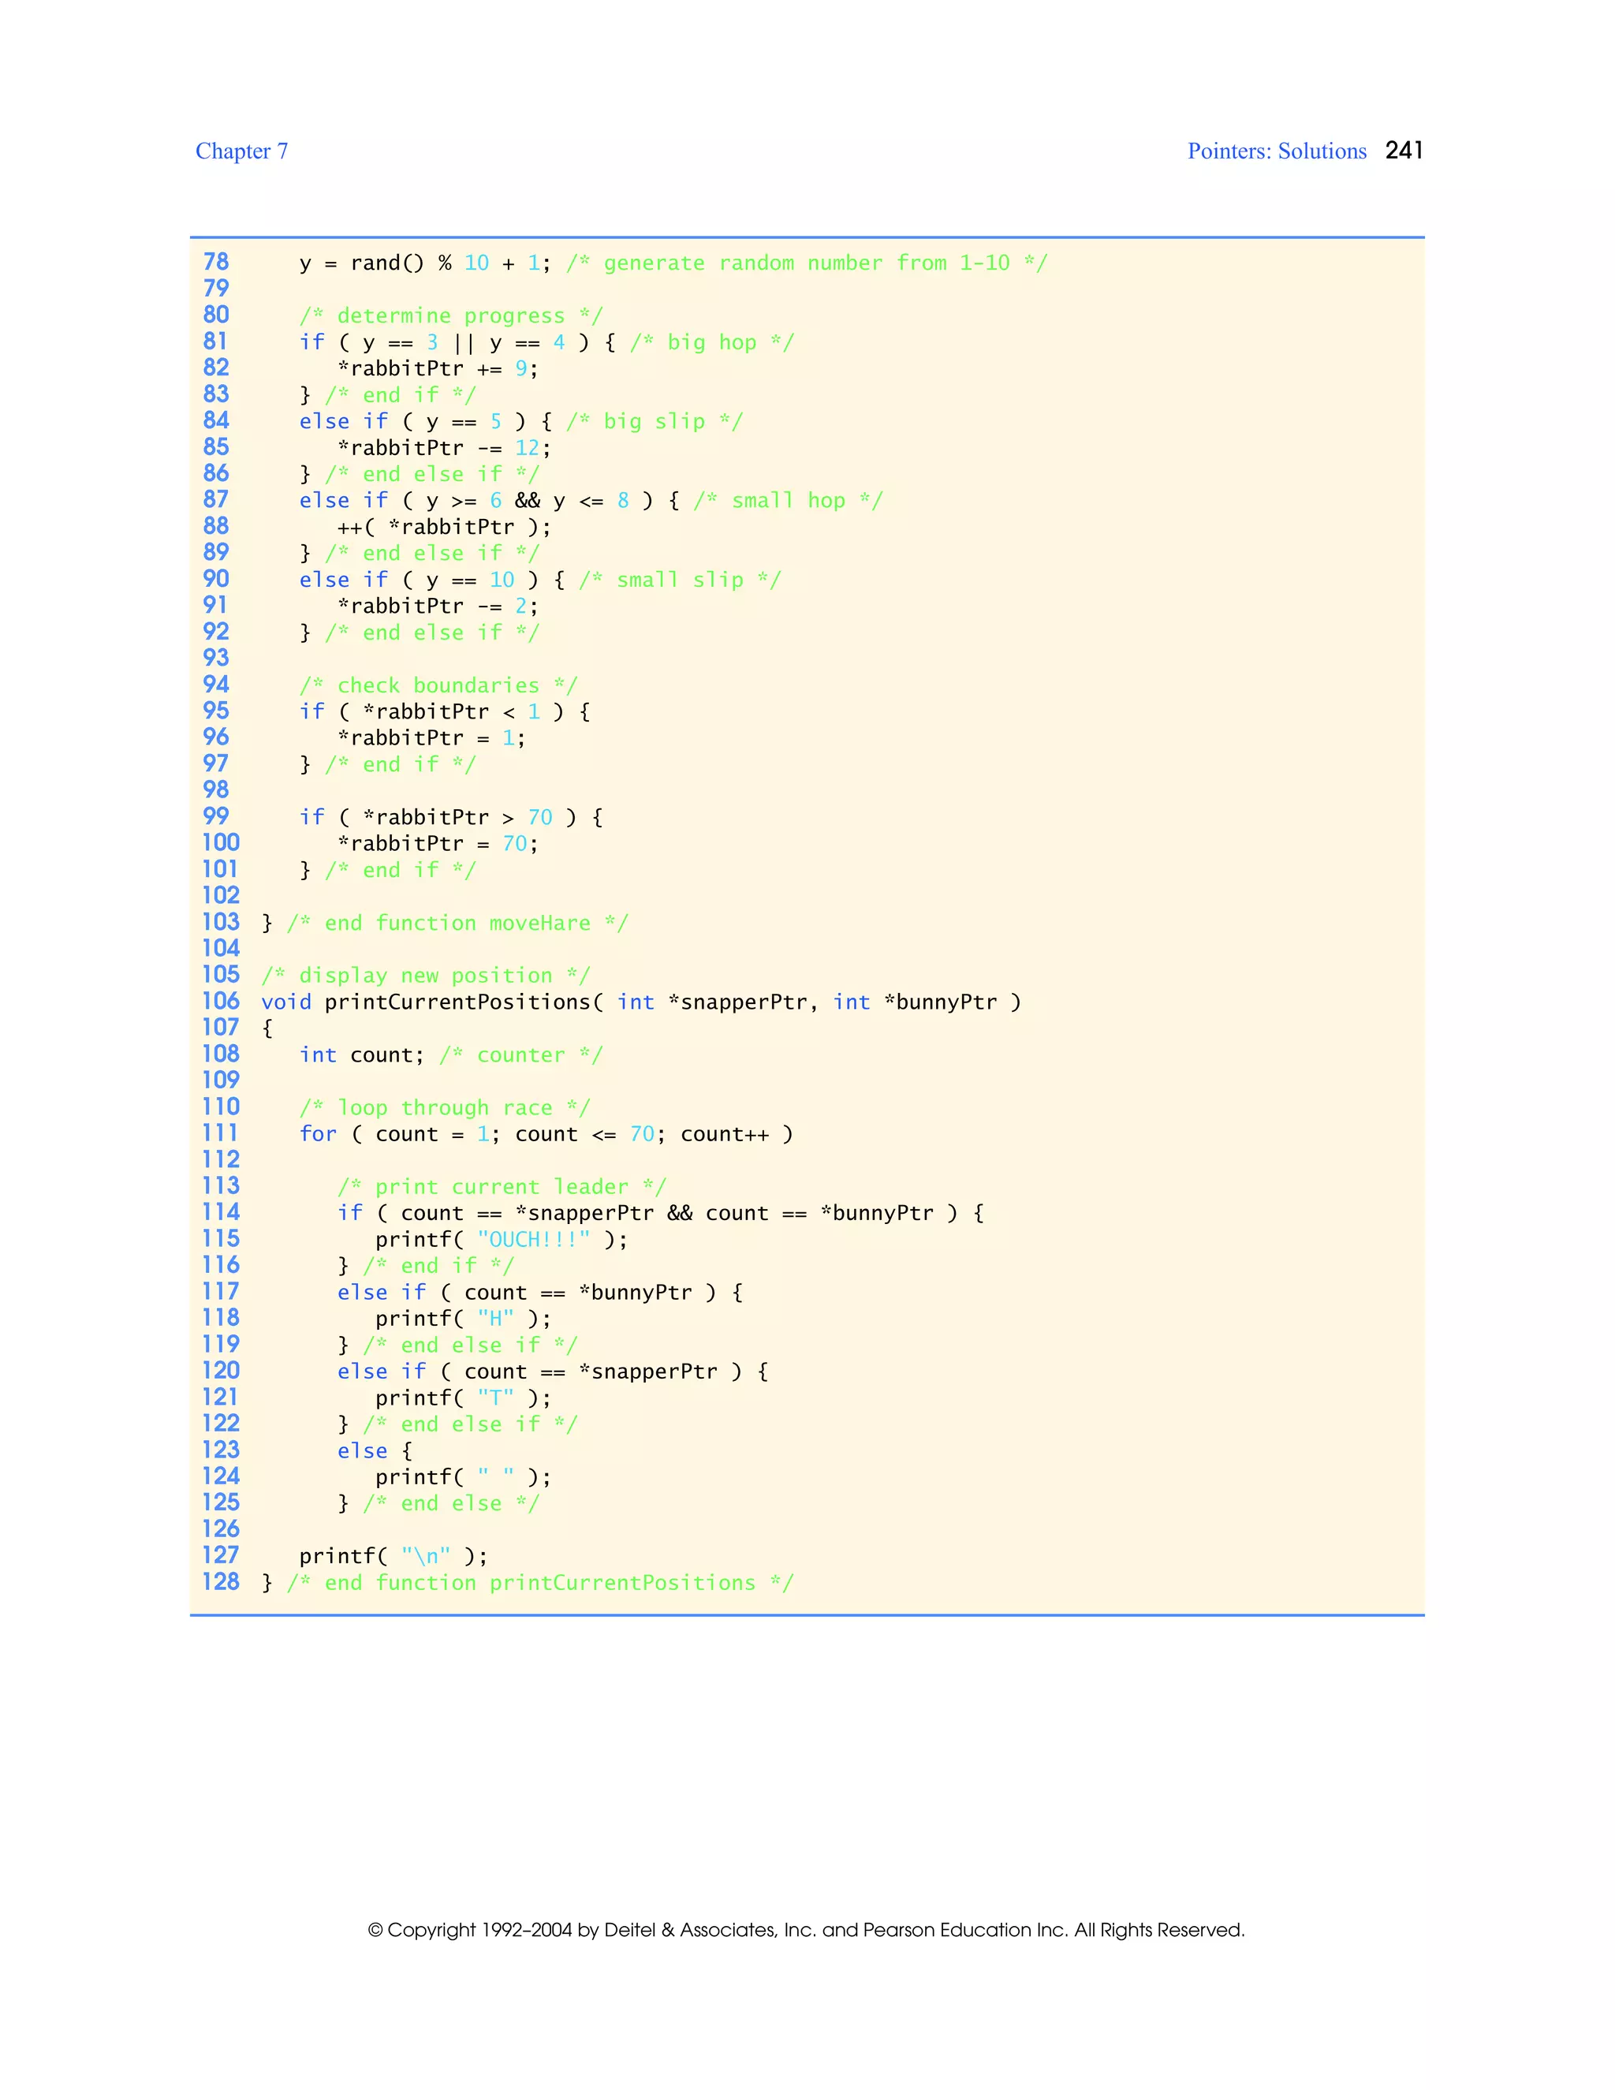The image size is (1615, 2090).
Task: Click the 'Pointers: Solutions' header text
Action: (x=1277, y=151)
